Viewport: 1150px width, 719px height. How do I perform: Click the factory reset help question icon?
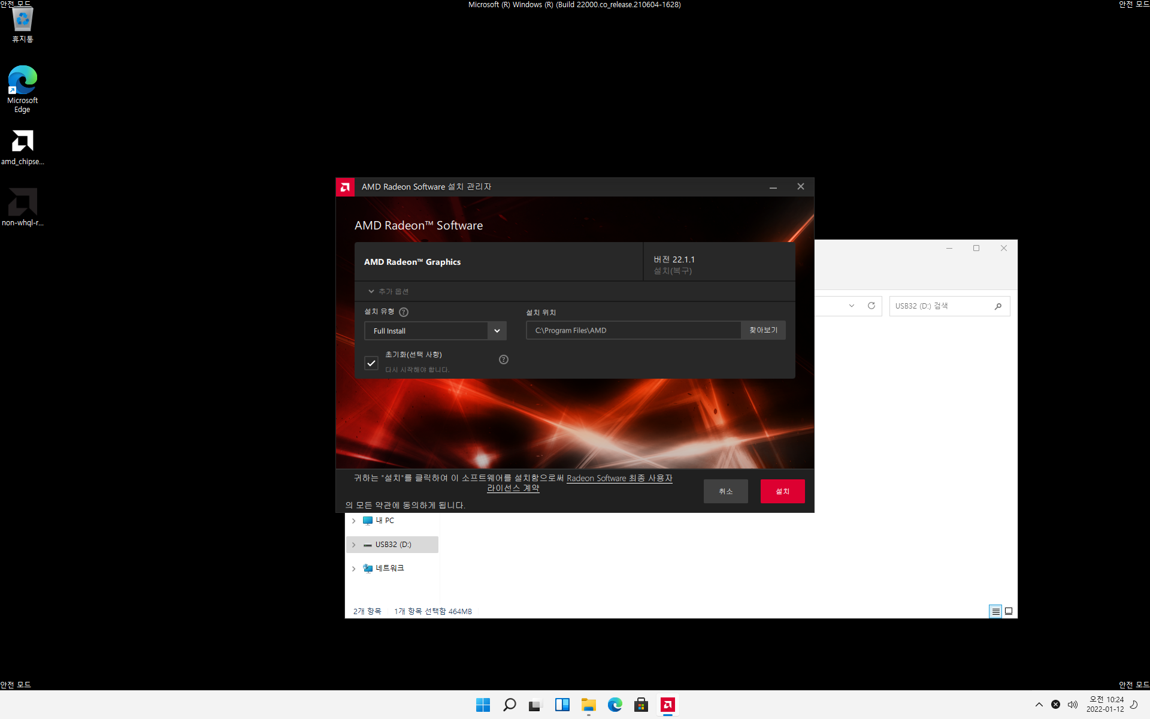504,359
